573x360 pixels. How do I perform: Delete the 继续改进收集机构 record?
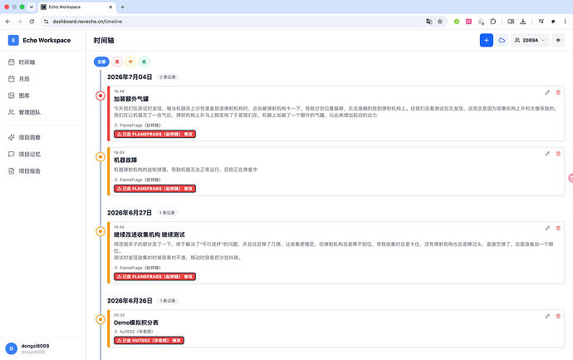coord(558,229)
